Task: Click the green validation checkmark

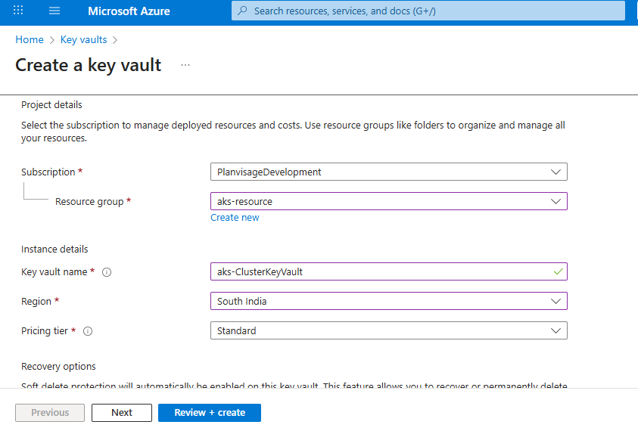Action: (x=559, y=271)
